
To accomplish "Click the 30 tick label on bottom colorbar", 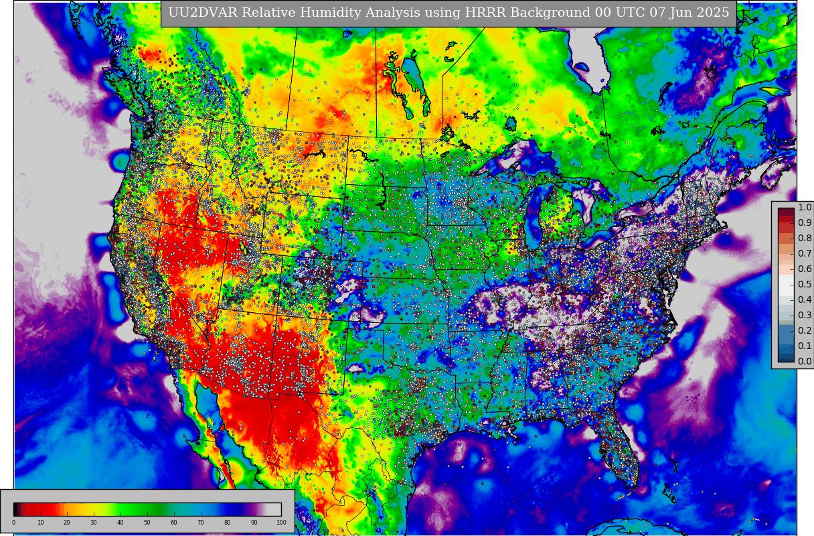I will click(94, 523).
